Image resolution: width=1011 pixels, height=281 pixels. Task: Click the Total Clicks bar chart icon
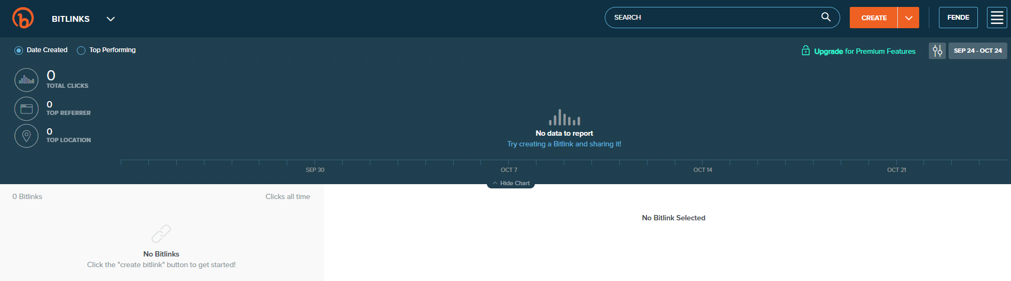coord(27,80)
